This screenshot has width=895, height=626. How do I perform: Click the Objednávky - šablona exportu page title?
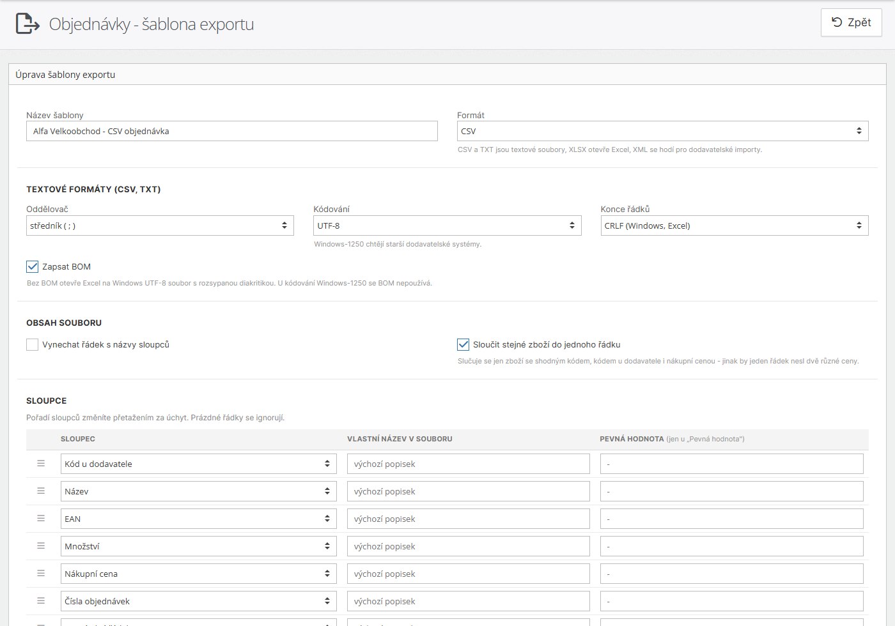[x=152, y=24]
